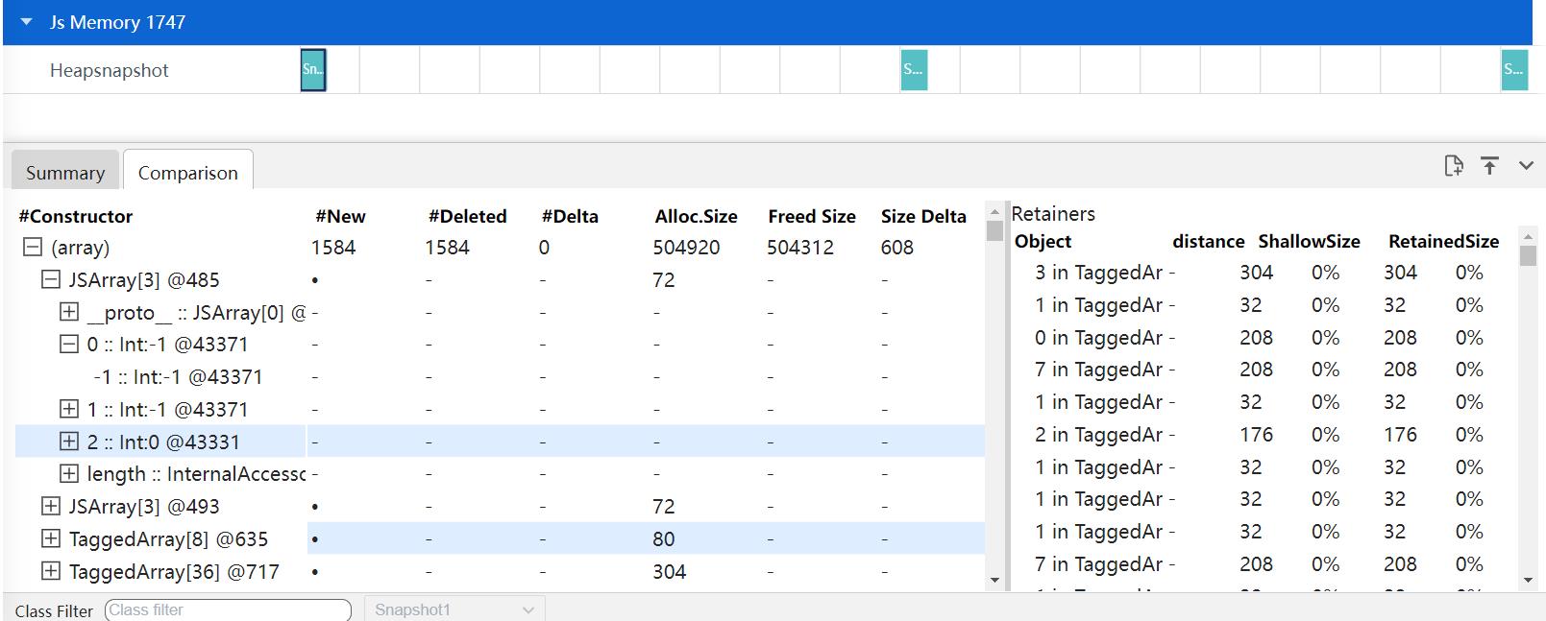Collapse the JSArray[3] @485 node
This screenshot has width=1546, height=621.
click(51, 280)
